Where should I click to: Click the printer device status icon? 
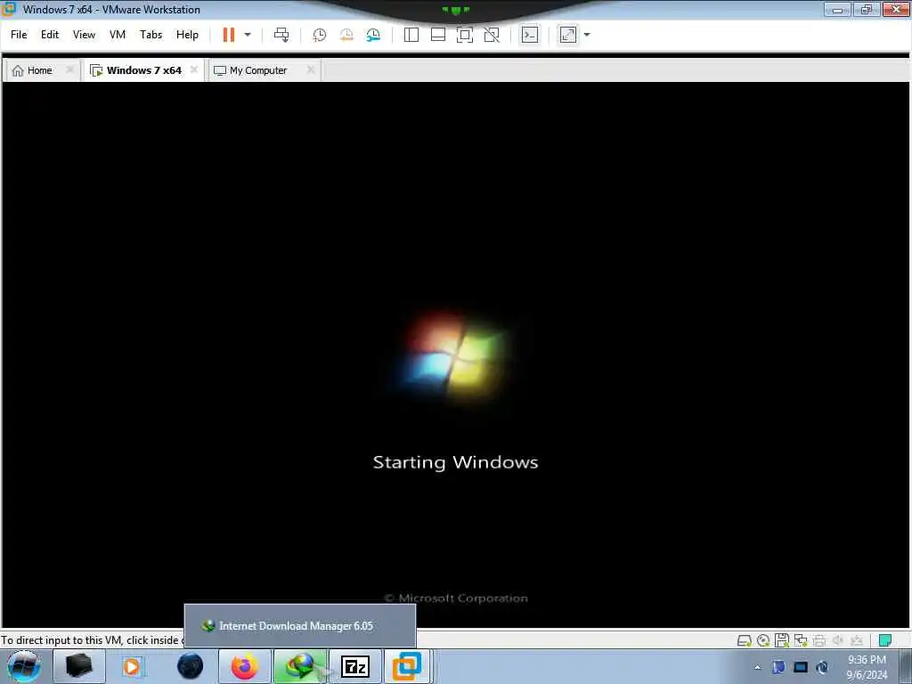click(x=819, y=641)
